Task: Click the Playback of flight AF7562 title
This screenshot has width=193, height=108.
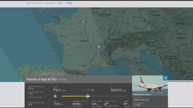Action: [42, 79]
